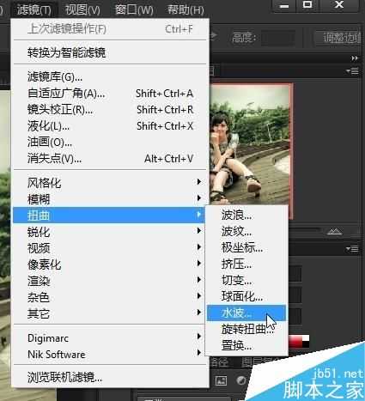
Task: Choose 波纹... distort filter
Action: [x=246, y=231]
